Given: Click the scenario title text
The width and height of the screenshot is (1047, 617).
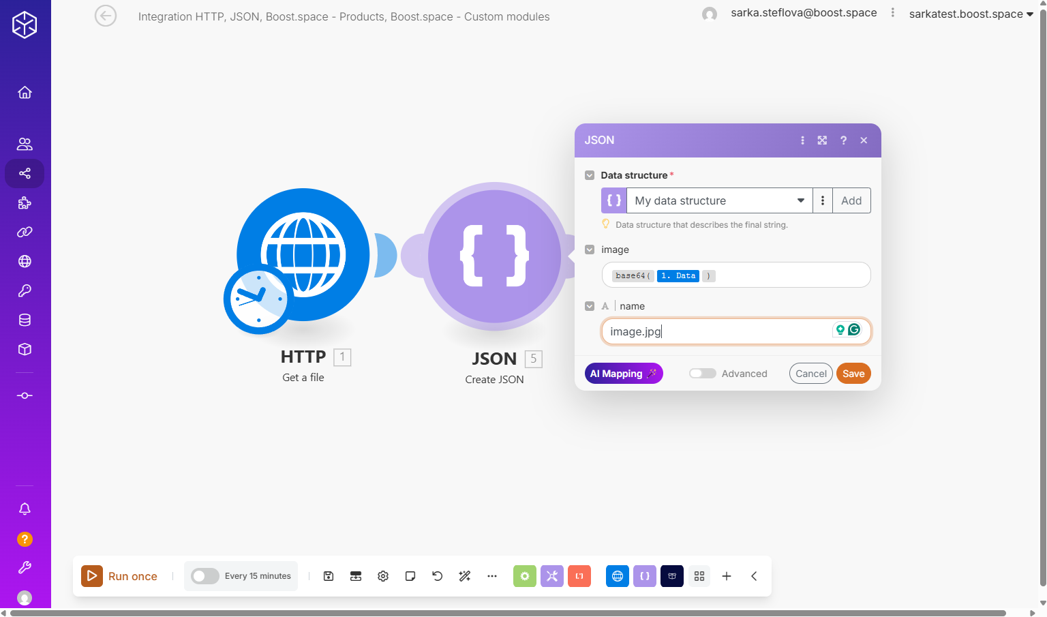Looking at the screenshot, I should tap(344, 16).
